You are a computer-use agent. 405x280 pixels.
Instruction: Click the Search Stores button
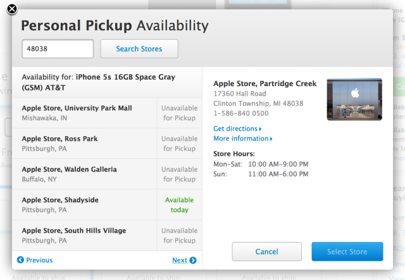(139, 49)
